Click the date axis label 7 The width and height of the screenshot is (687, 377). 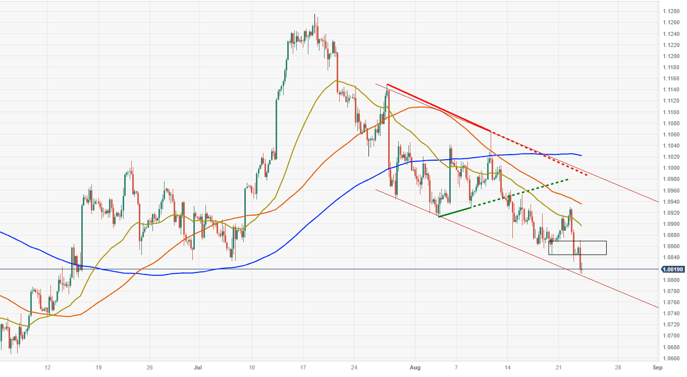point(456,367)
